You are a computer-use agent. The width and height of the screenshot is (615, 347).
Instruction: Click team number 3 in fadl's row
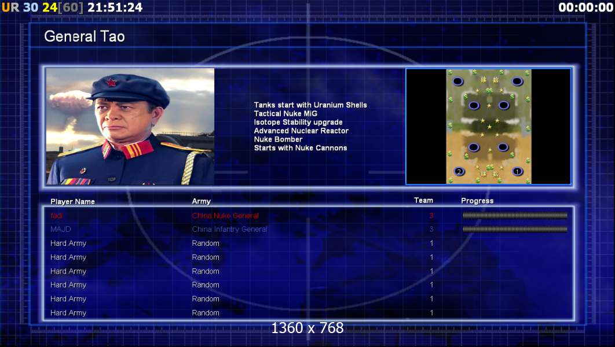coord(431,215)
